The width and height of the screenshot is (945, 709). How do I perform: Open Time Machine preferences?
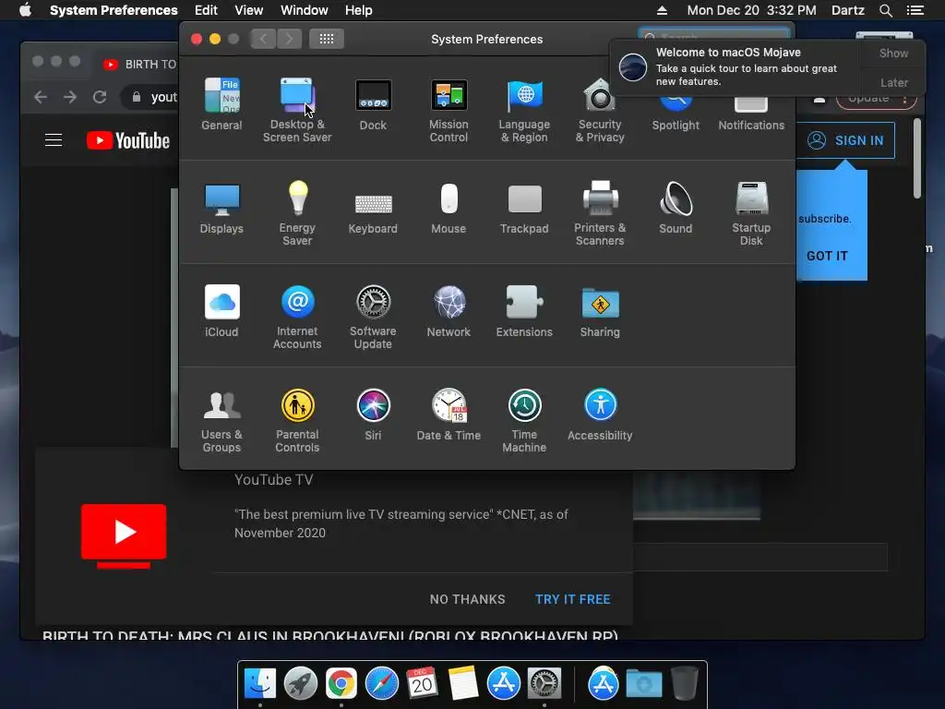[524, 420]
